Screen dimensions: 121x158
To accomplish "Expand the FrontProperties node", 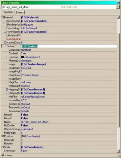I will coord(5,32).
